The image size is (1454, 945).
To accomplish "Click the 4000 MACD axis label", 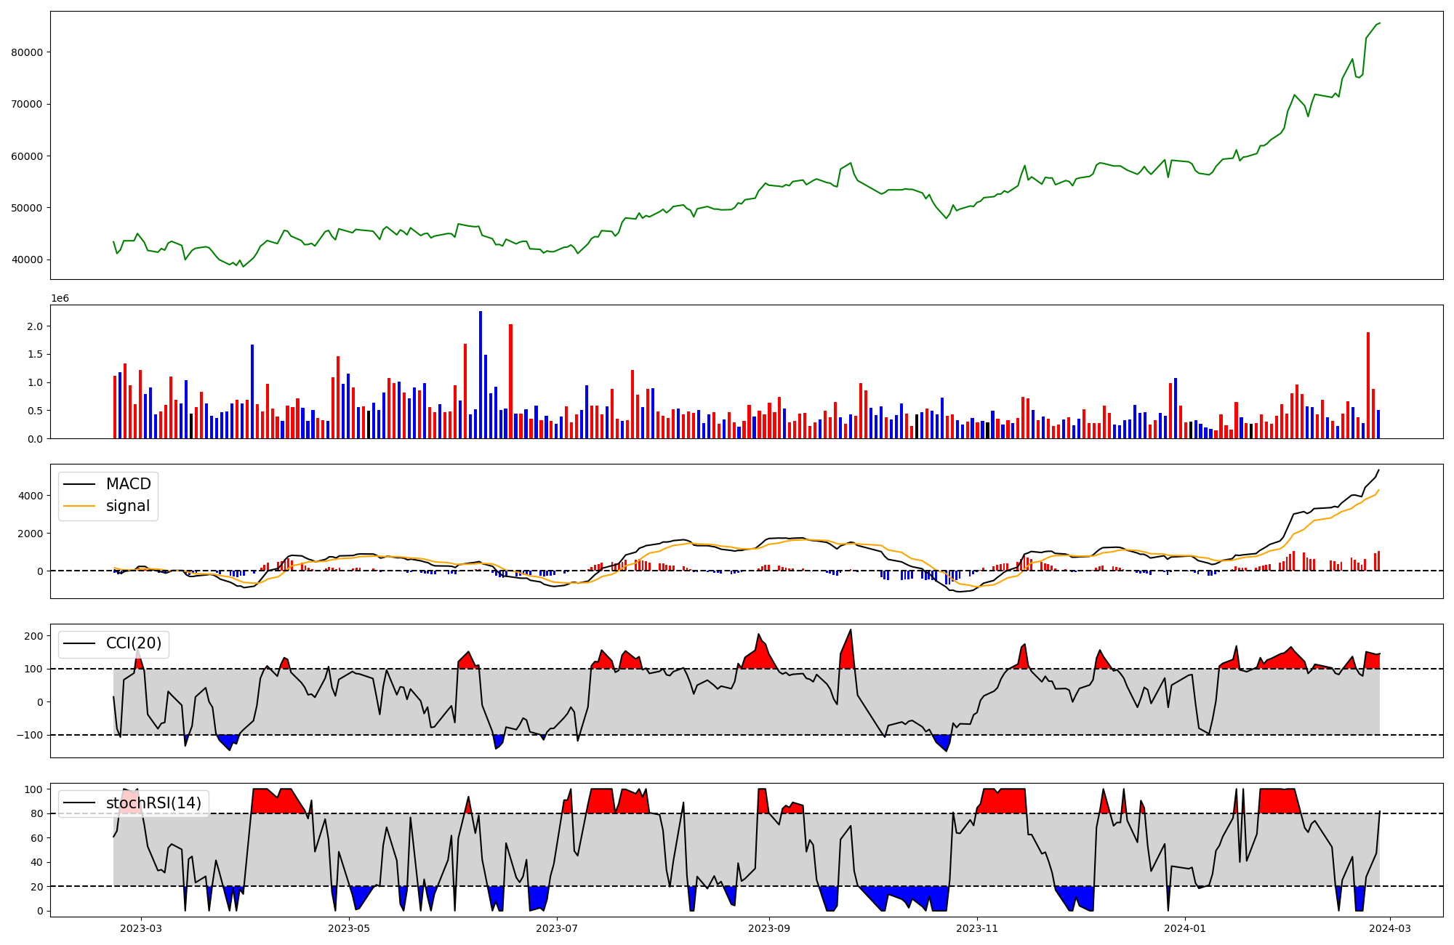I will point(31,496).
